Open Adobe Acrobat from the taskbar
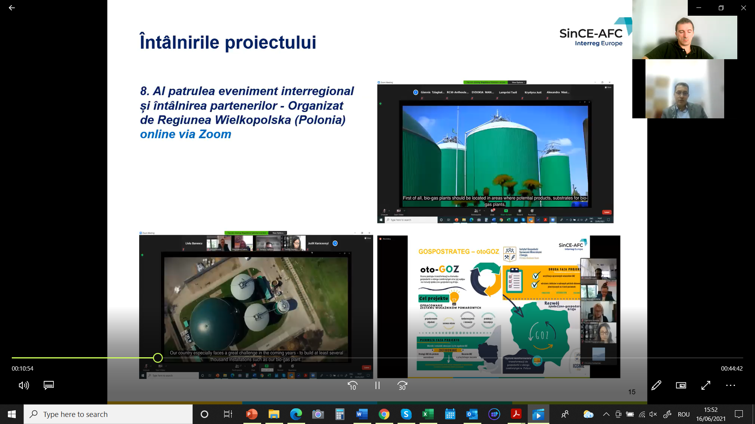The width and height of the screenshot is (755, 424). [x=516, y=414]
